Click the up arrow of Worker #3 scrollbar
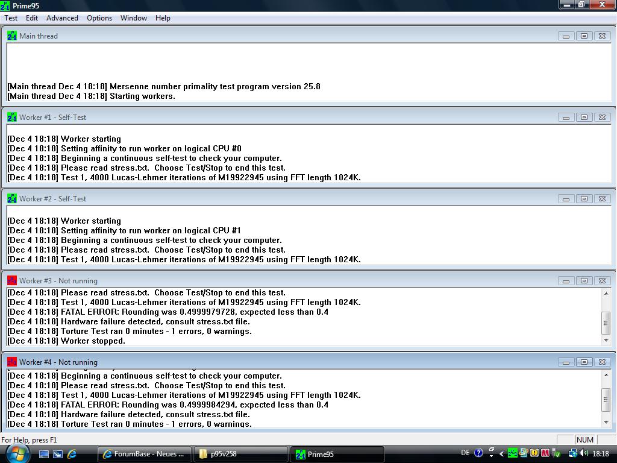 pos(606,294)
